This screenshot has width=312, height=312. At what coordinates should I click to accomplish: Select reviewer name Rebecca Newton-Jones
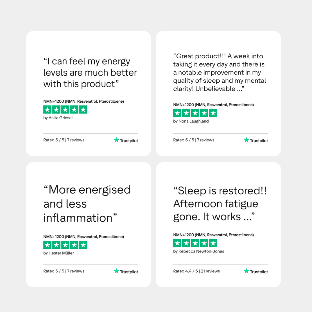coord(199,251)
